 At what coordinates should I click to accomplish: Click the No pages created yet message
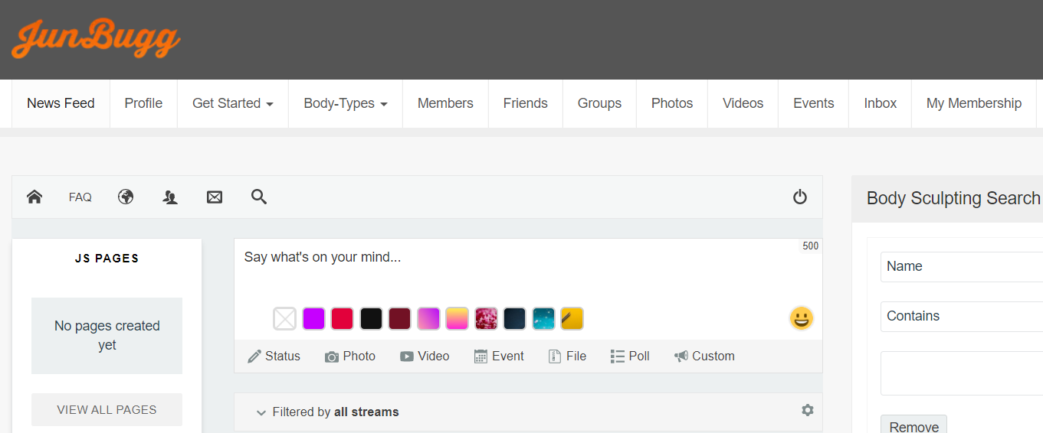tap(107, 336)
